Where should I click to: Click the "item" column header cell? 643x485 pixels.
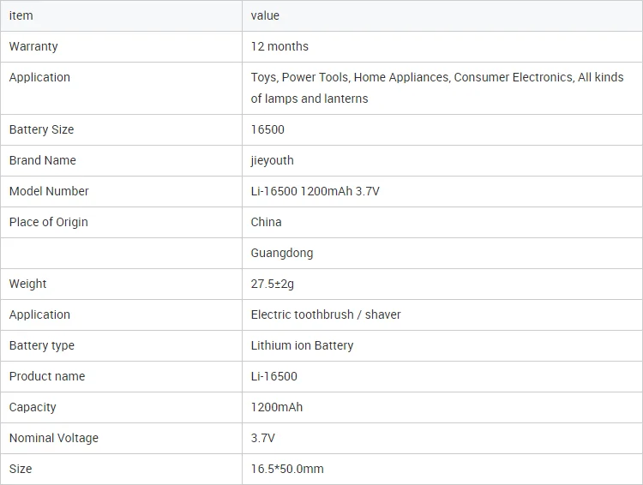[21, 15]
